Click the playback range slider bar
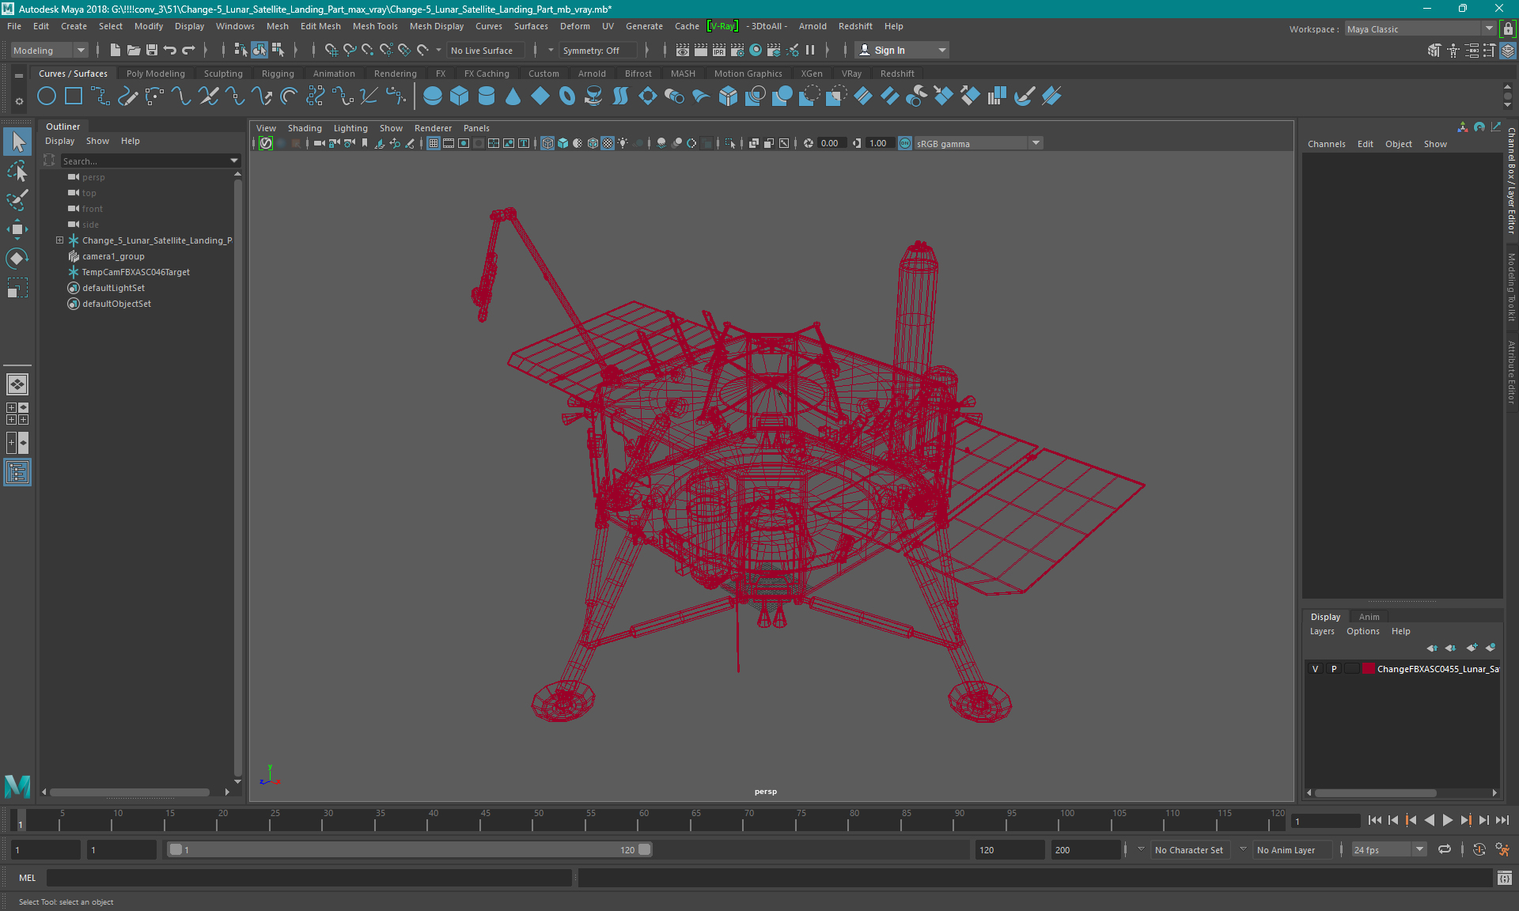1519x911 pixels. (x=410, y=849)
